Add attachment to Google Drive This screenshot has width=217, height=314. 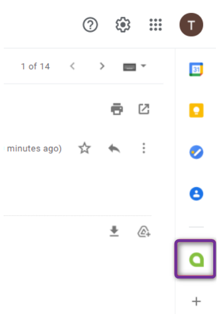144,232
